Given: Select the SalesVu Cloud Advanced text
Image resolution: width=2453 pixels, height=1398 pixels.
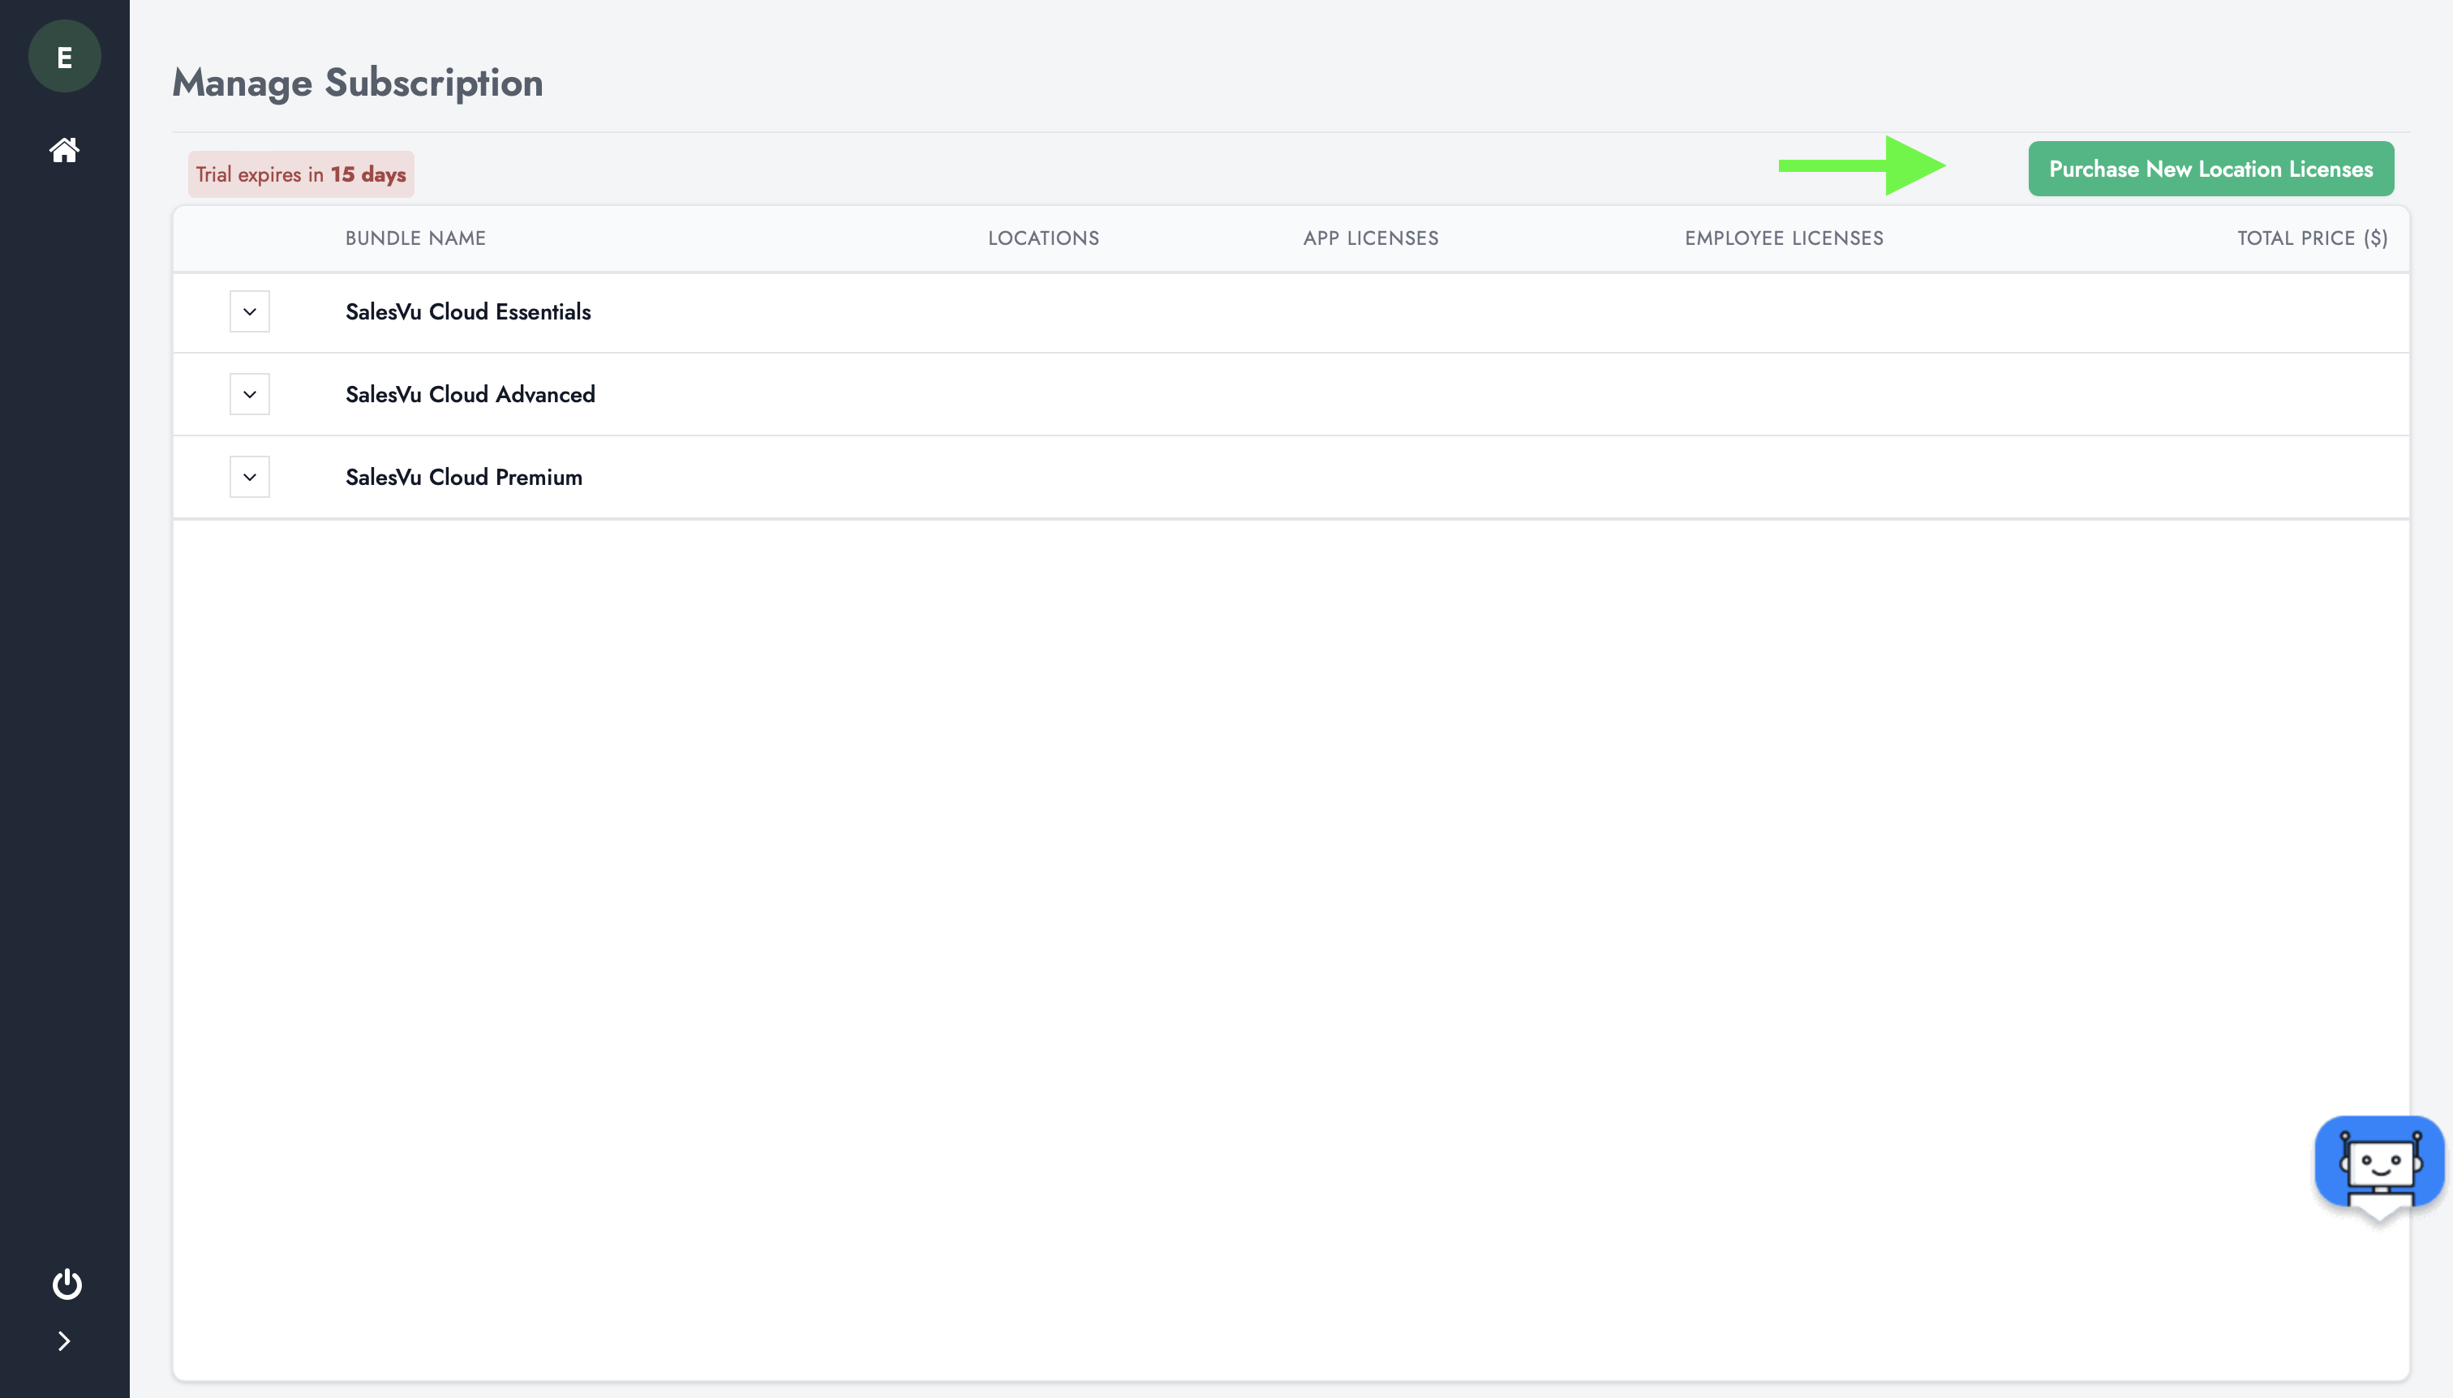Looking at the screenshot, I should point(470,395).
